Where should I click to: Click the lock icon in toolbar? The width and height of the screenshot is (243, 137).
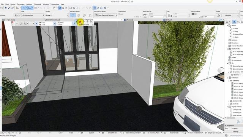point(54,8)
